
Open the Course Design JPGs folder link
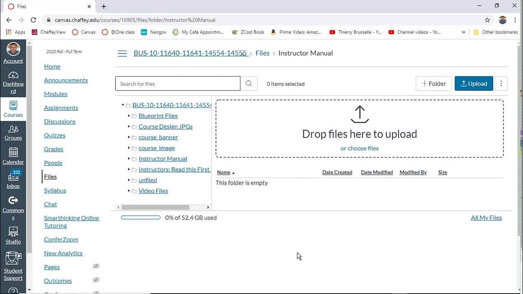[x=165, y=127]
